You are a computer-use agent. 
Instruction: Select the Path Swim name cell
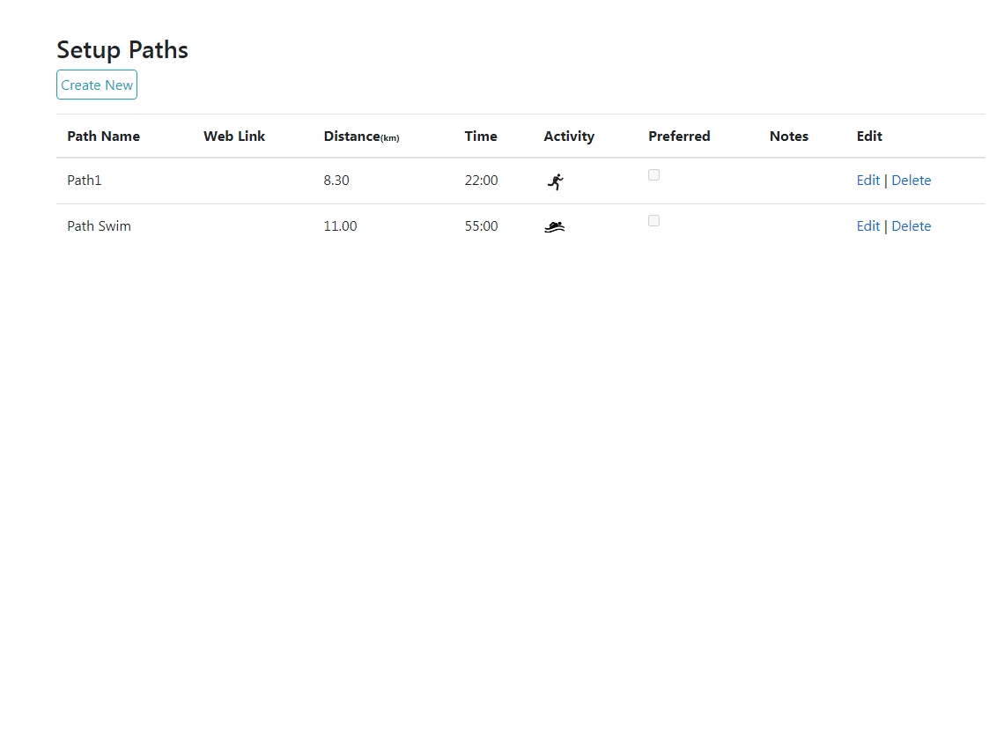pyautogui.click(x=99, y=226)
